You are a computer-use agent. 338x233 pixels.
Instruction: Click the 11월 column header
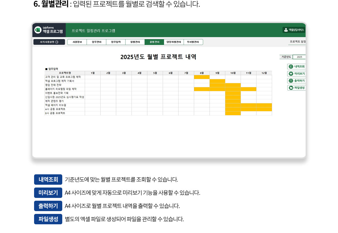tap(248, 73)
